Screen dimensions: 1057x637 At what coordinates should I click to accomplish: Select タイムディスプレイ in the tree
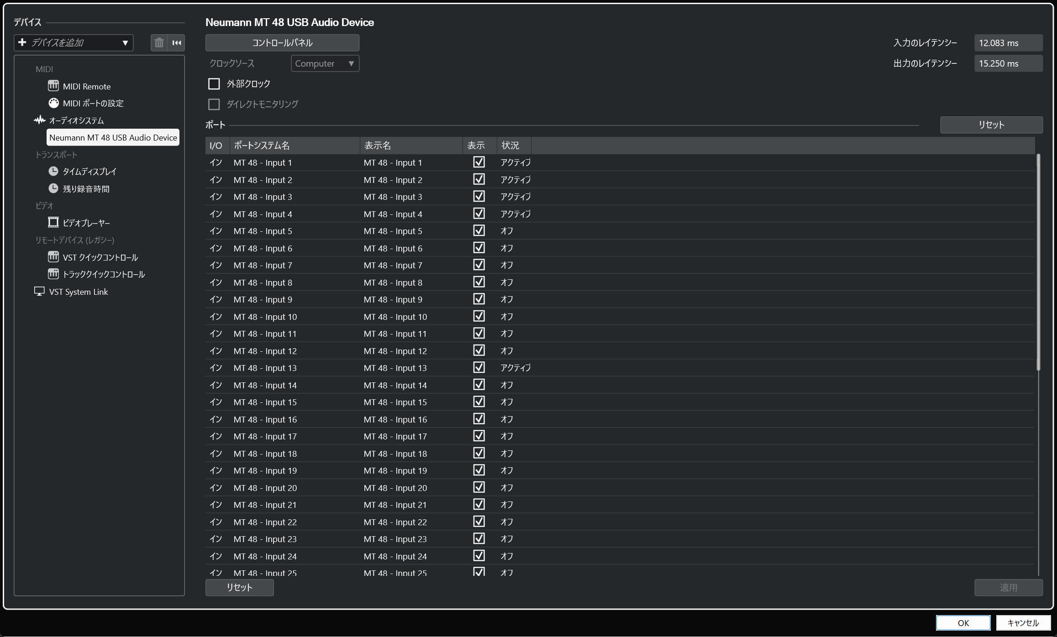(x=89, y=172)
